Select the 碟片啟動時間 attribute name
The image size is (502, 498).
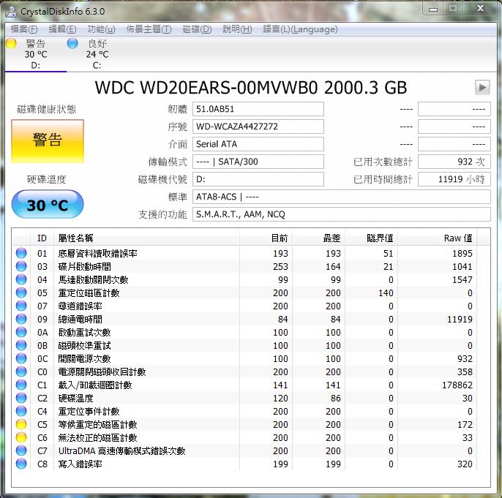pos(85,266)
